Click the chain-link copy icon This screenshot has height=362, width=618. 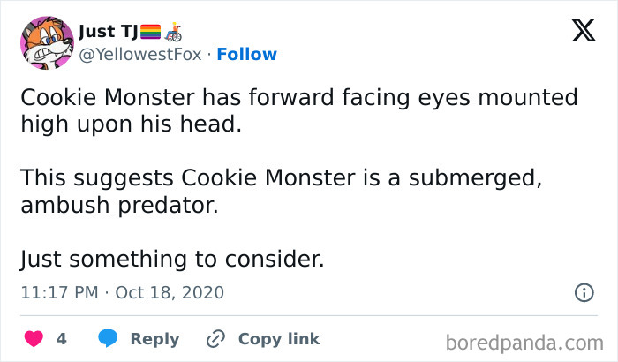pyautogui.click(x=215, y=338)
